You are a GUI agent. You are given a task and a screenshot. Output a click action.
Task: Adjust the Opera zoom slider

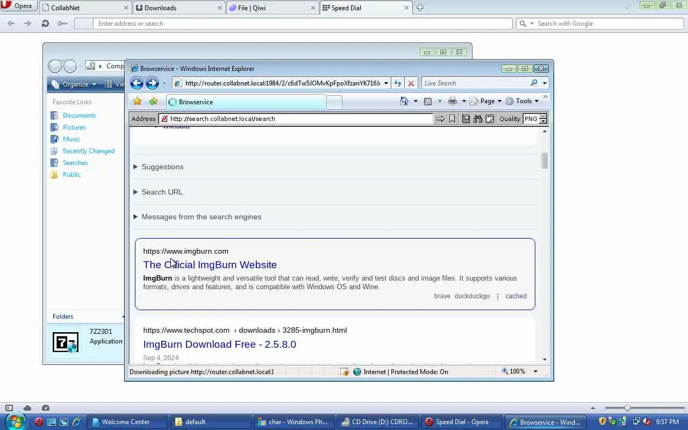[x=627, y=408]
